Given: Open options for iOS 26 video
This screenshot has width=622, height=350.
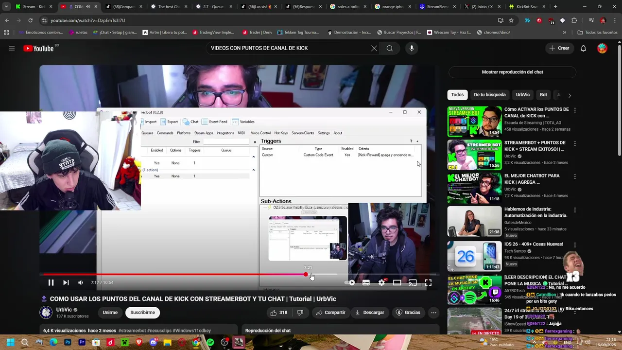Looking at the screenshot, I should tap(575, 245).
